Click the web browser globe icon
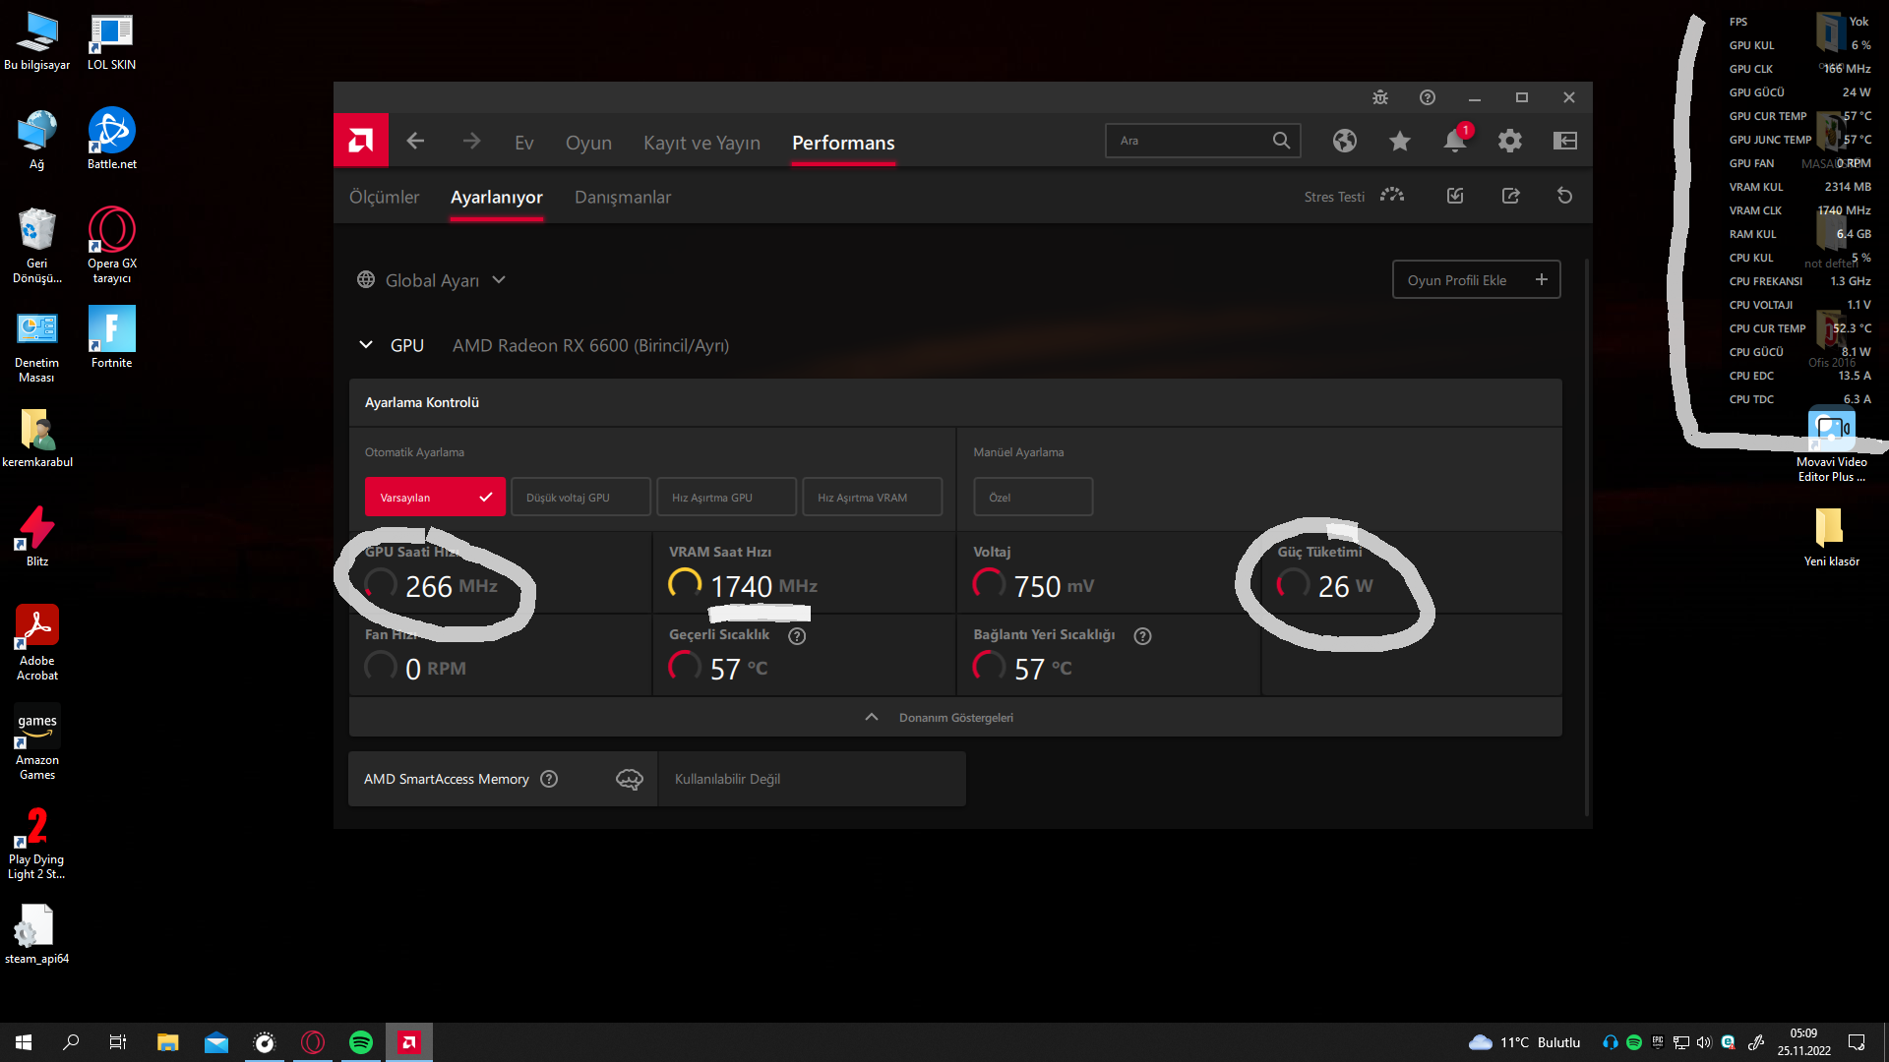 pyautogui.click(x=1345, y=141)
